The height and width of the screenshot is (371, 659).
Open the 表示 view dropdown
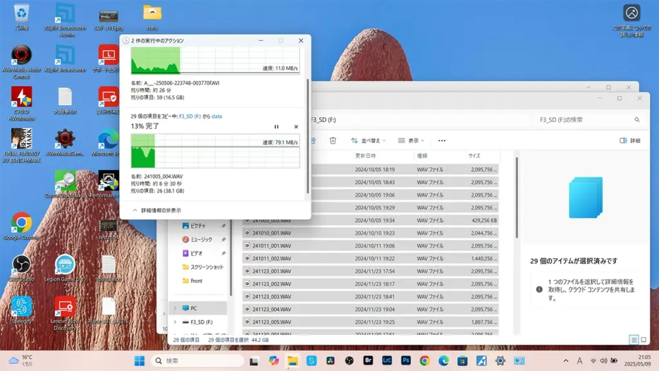(x=411, y=140)
